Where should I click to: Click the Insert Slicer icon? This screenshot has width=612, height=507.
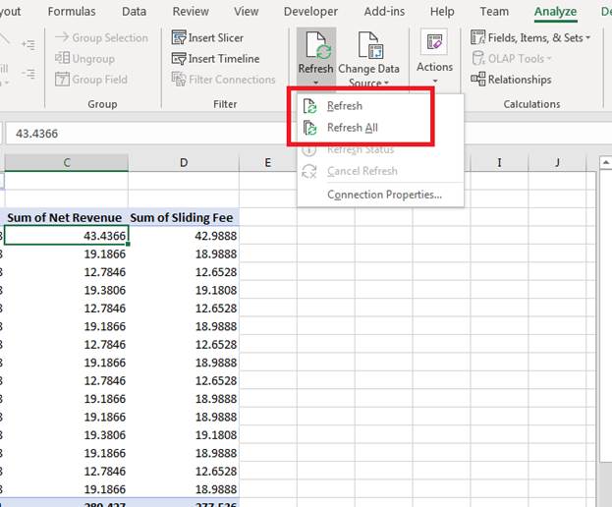point(179,38)
